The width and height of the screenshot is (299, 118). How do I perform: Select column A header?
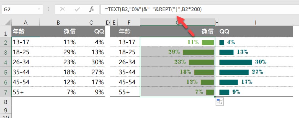tap(25, 22)
